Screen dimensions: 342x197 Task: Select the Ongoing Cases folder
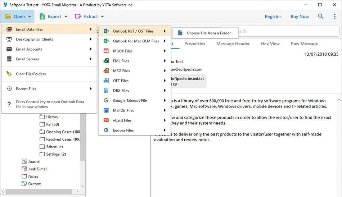59,132
